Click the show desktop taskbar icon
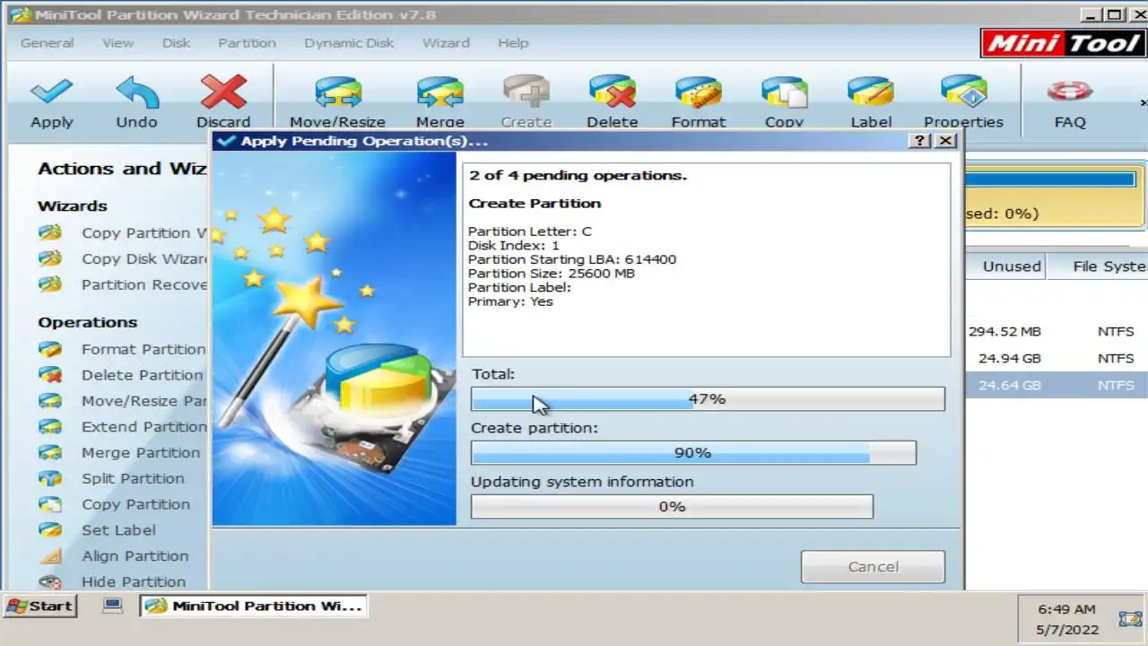The height and width of the screenshot is (646, 1148). 112,606
